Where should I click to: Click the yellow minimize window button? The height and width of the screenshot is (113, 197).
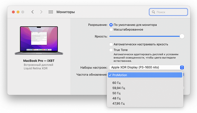[18, 12]
